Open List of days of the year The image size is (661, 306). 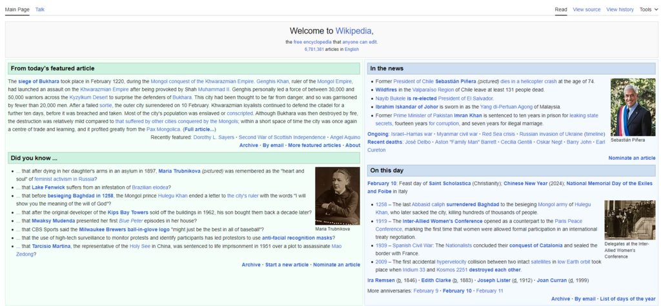[x=627, y=298]
